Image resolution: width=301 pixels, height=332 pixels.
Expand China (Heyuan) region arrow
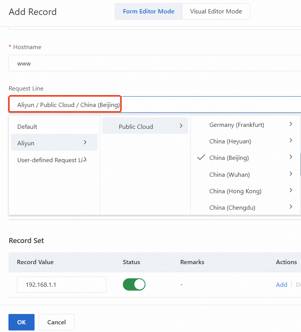point(291,141)
